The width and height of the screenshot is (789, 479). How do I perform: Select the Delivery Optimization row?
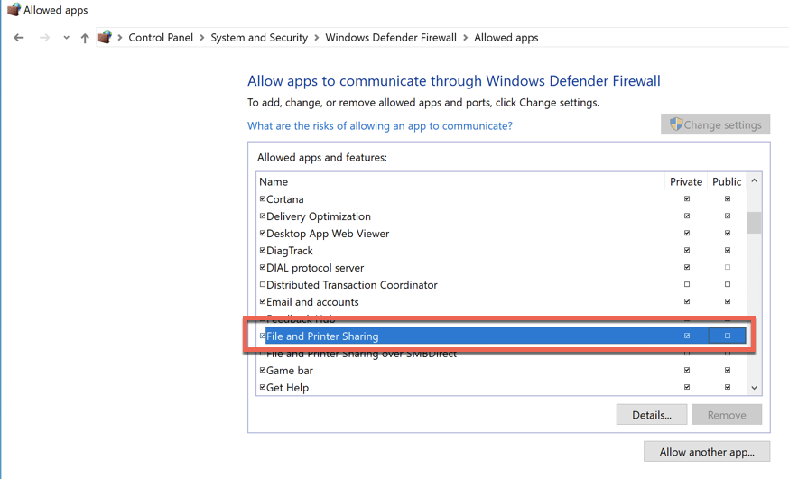point(502,216)
